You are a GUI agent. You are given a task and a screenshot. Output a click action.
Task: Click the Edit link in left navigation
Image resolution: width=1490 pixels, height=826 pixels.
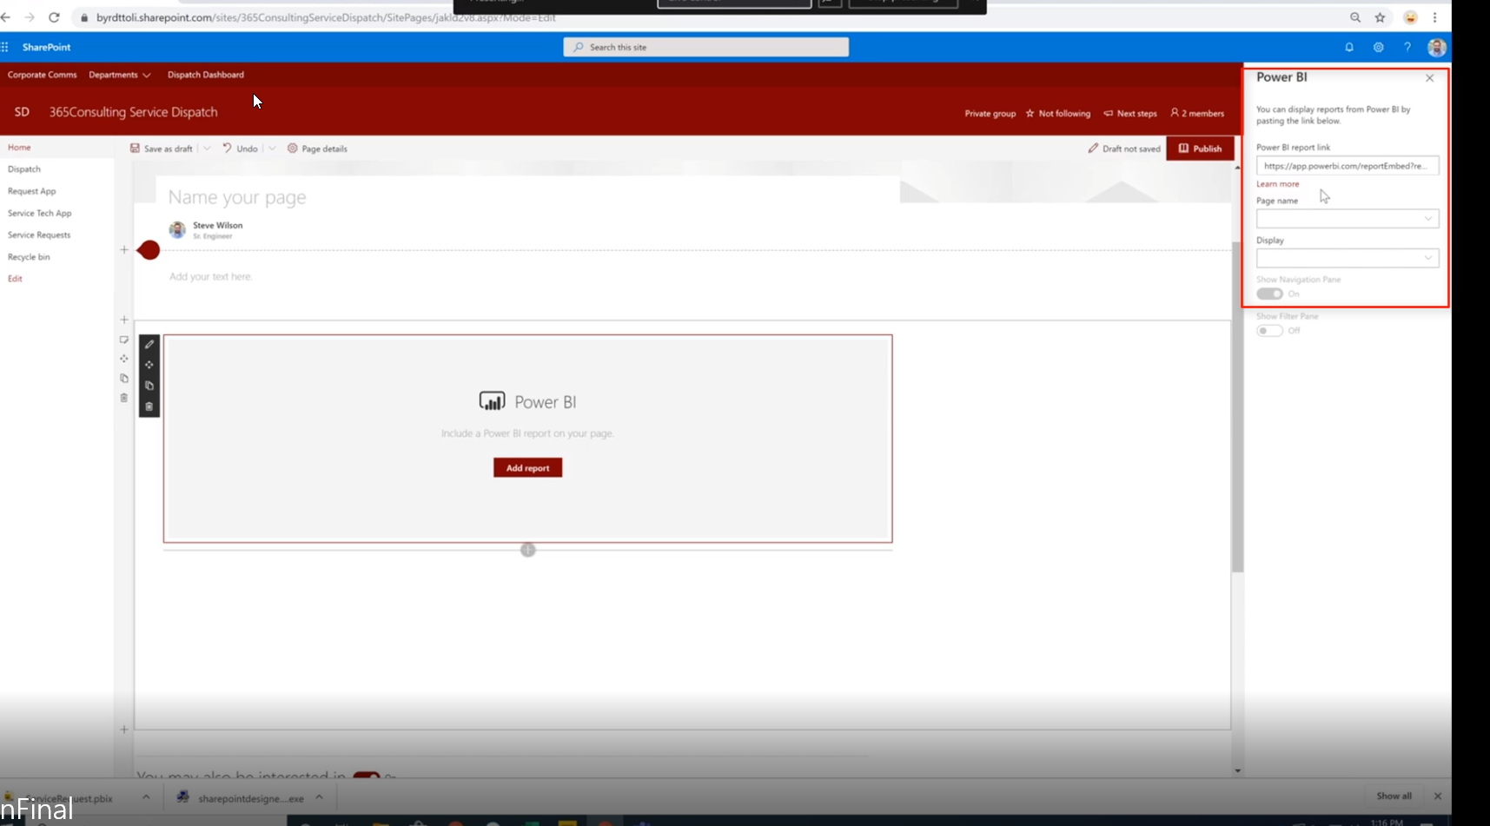click(15, 279)
